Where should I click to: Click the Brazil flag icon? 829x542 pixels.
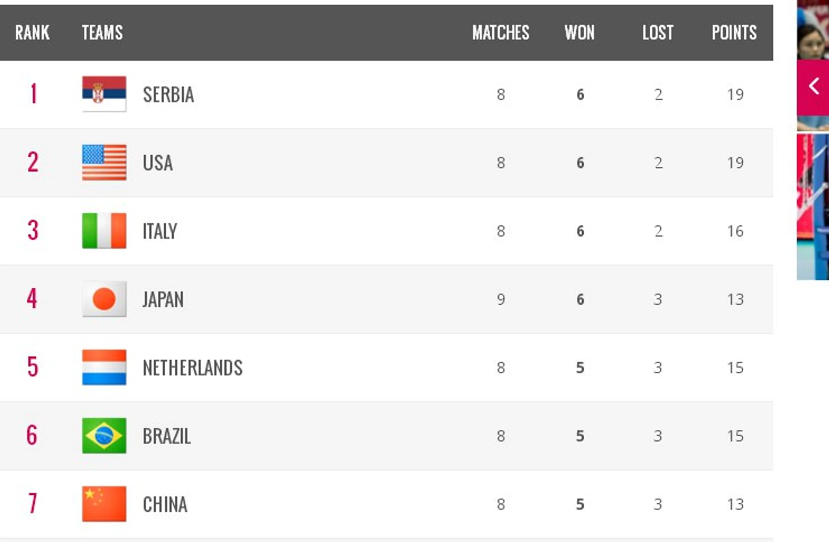tap(104, 436)
